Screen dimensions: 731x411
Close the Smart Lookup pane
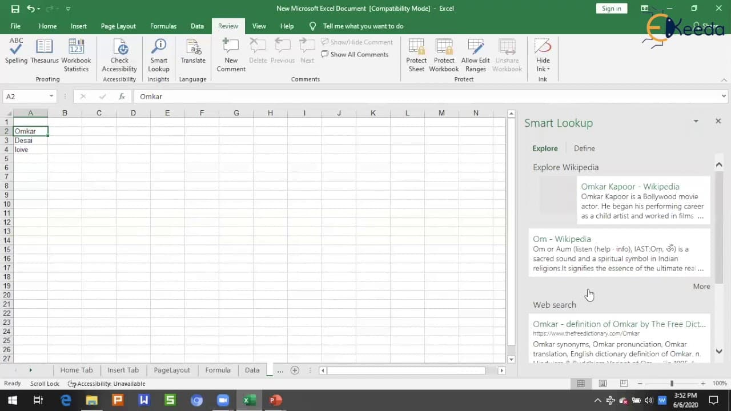(x=718, y=121)
